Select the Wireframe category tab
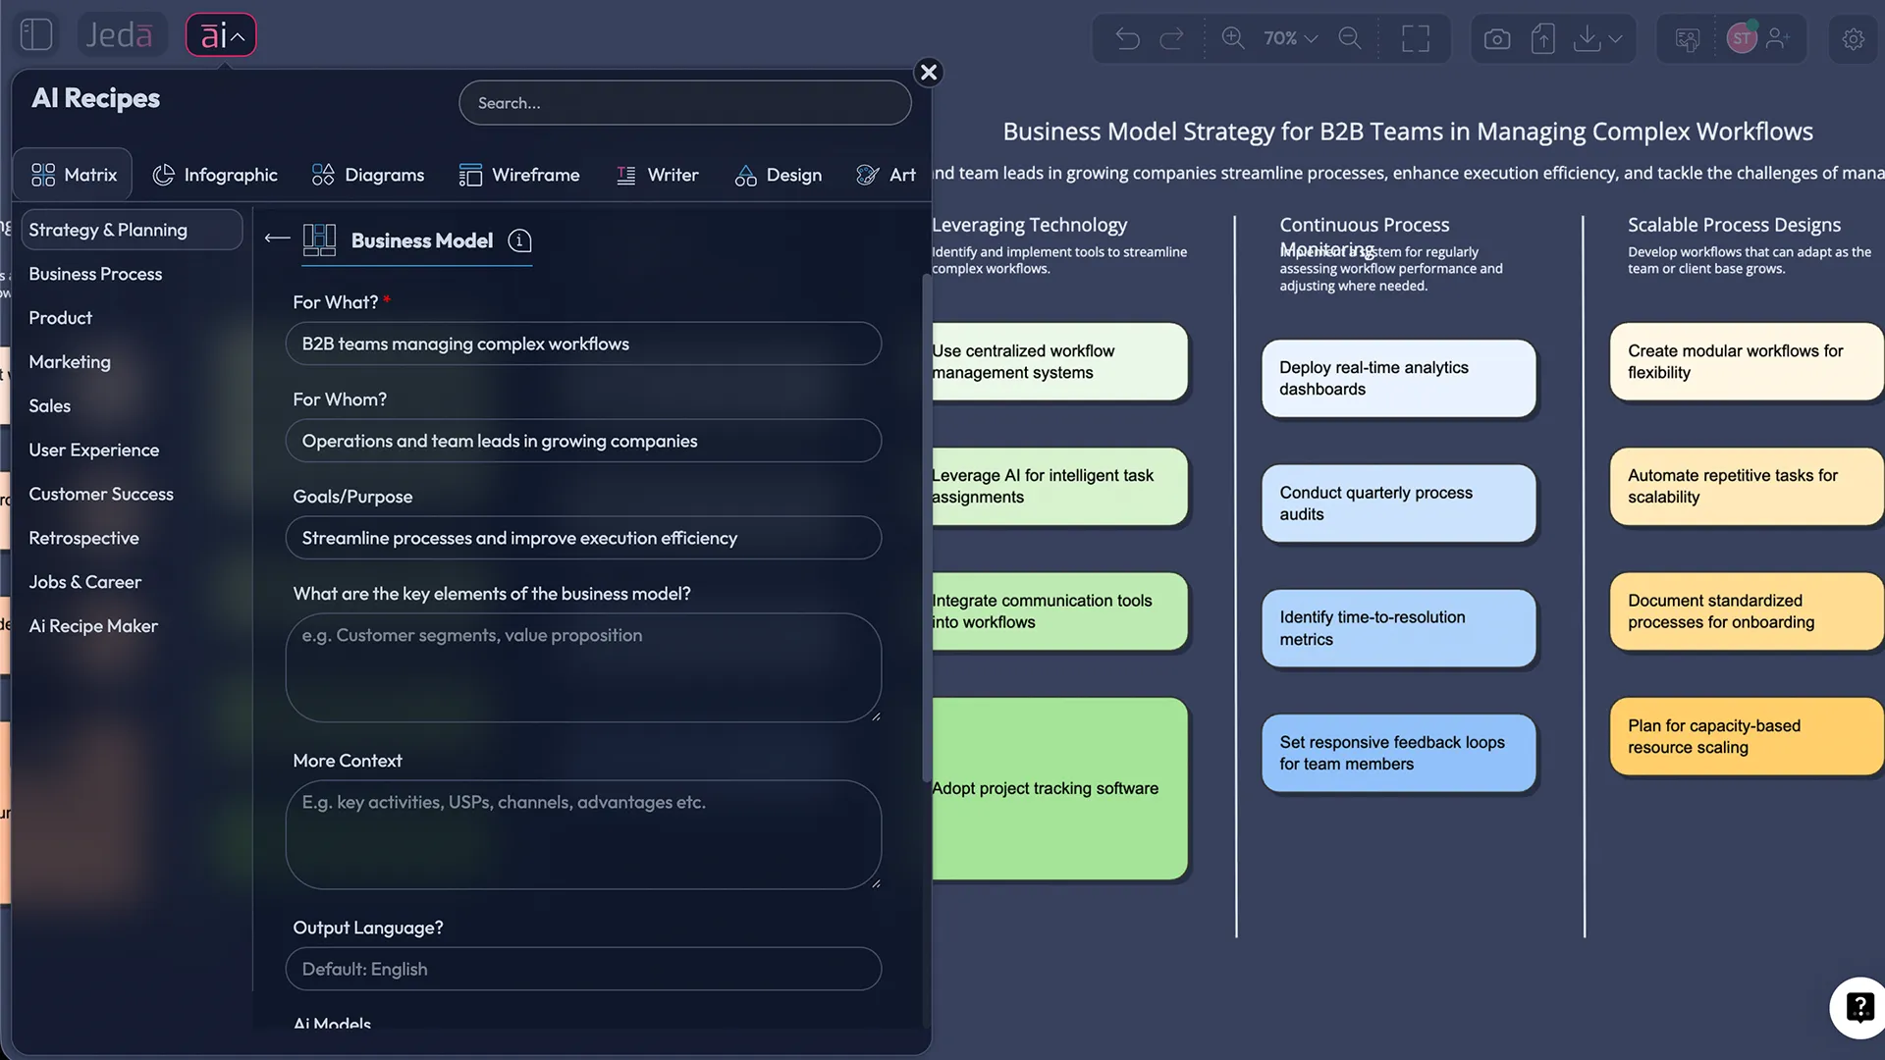The height and width of the screenshot is (1060, 1885). coord(520,175)
